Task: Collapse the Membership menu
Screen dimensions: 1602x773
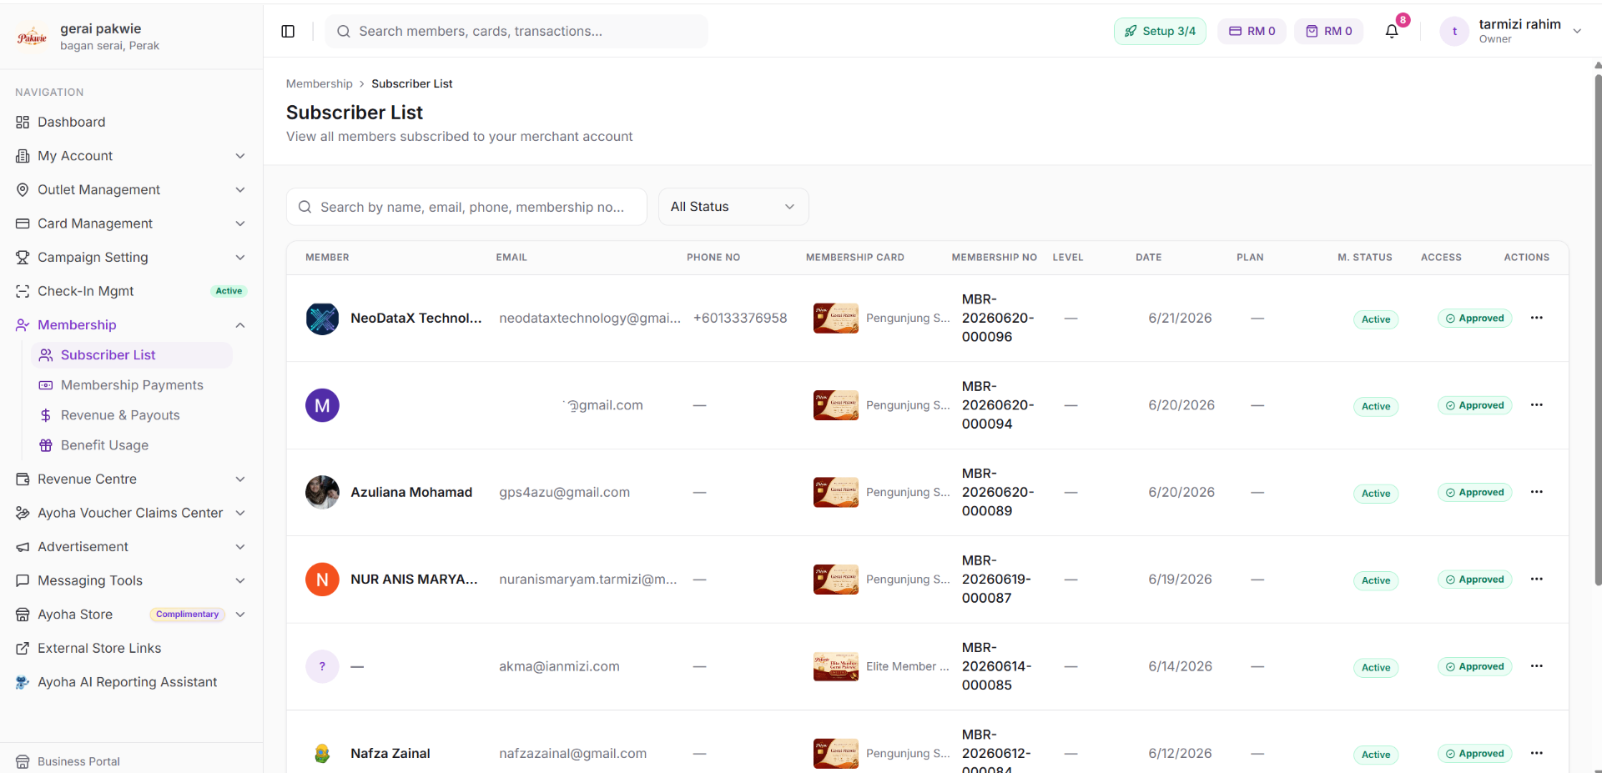Action: click(x=131, y=325)
